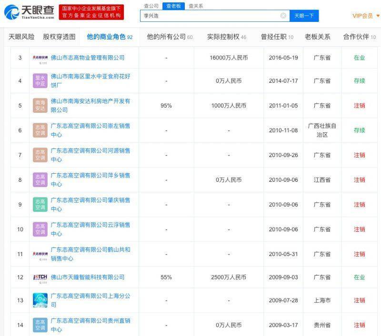Click the 95% shareholding cell
Viewport: 381px width, 336px height.
point(166,106)
